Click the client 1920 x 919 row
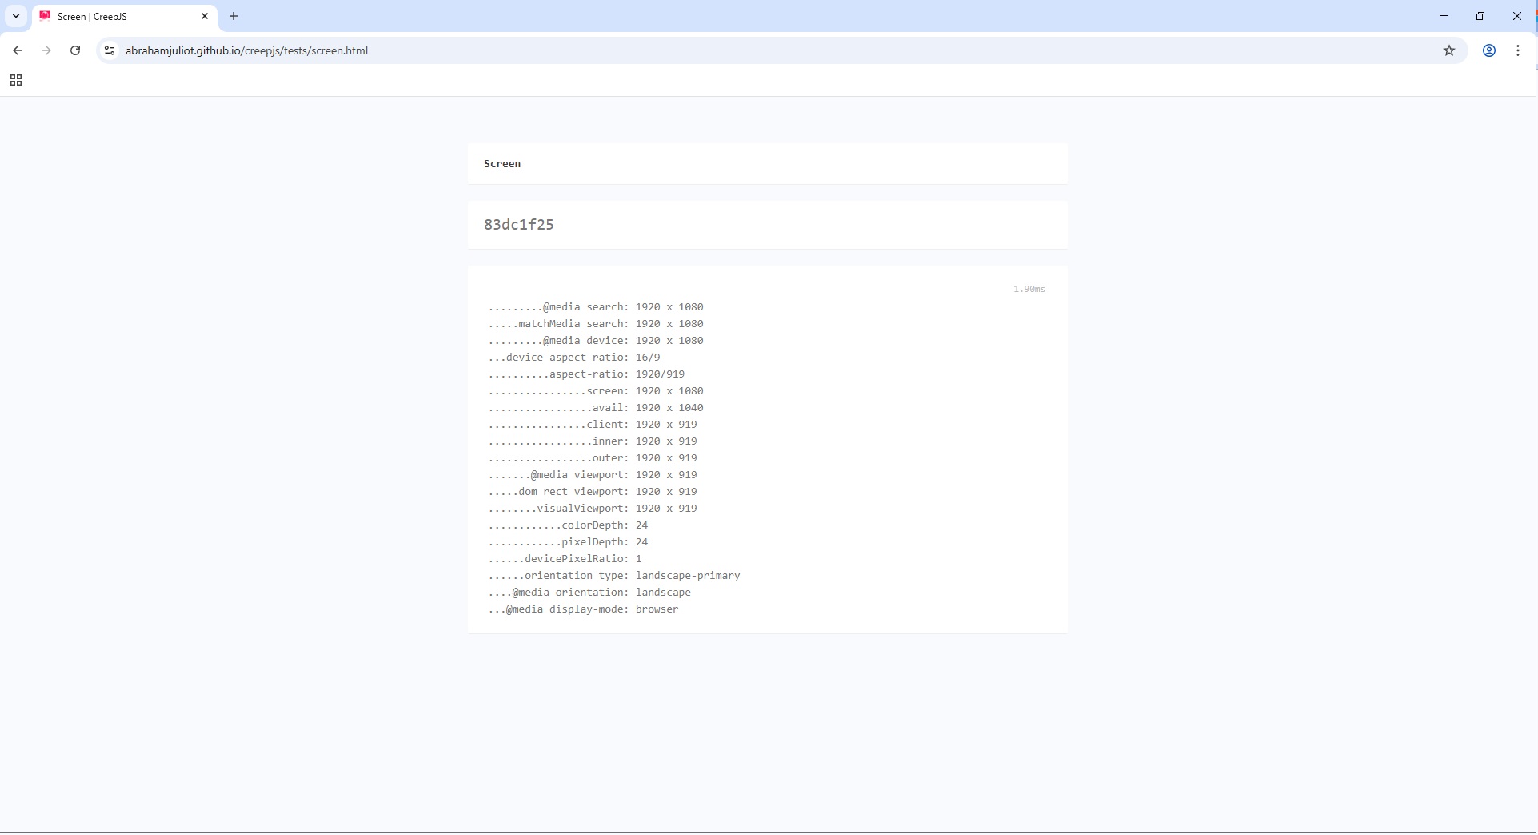The image size is (1538, 835). point(593,425)
